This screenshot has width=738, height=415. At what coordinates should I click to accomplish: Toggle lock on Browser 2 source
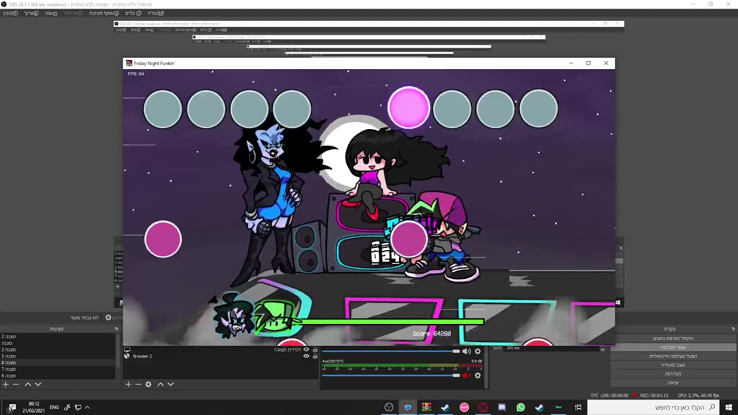click(x=314, y=356)
